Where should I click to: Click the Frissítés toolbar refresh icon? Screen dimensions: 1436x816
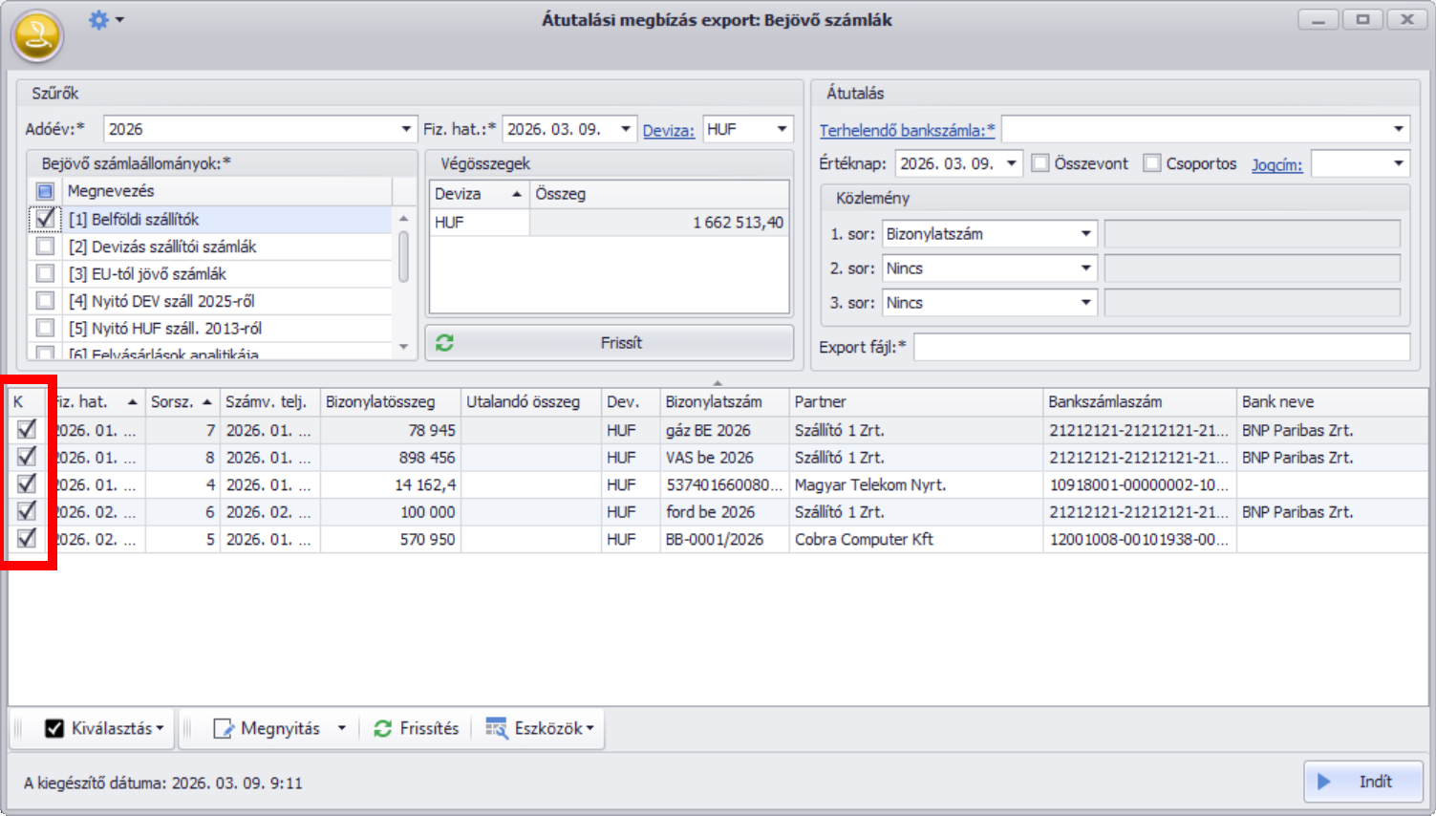[x=382, y=729]
